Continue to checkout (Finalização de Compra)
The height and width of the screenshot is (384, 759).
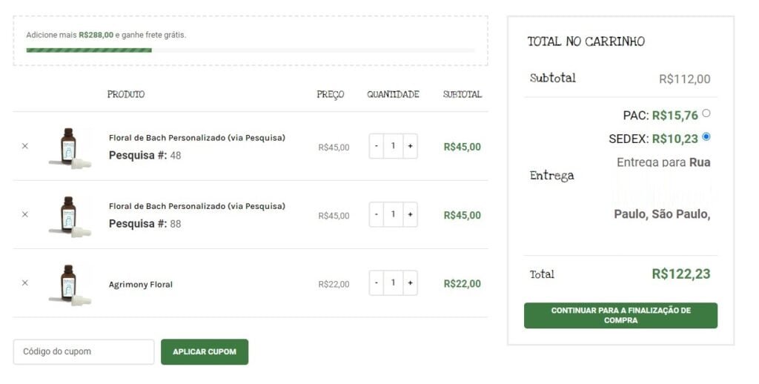pyautogui.click(x=620, y=315)
